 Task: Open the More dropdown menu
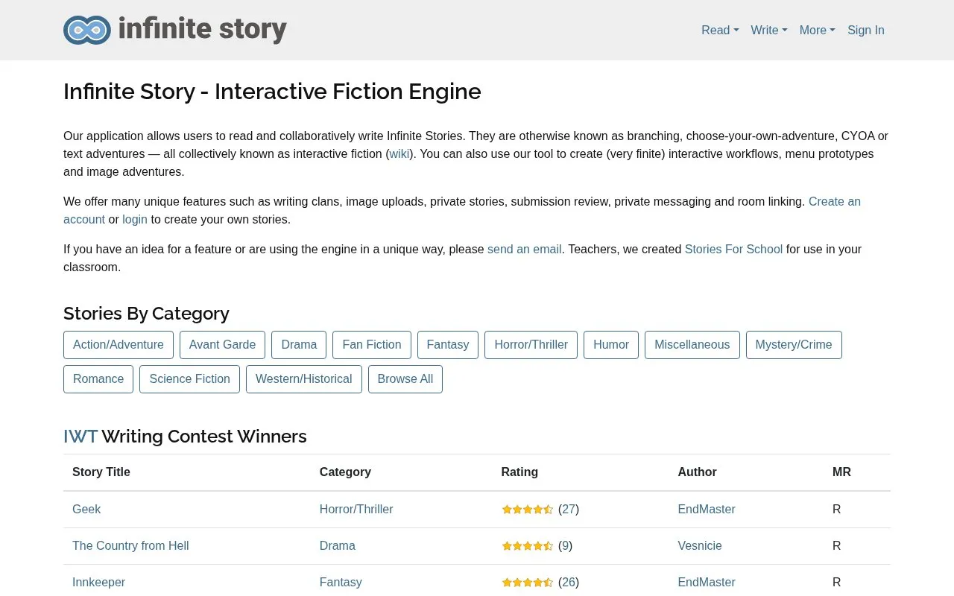(x=818, y=30)
